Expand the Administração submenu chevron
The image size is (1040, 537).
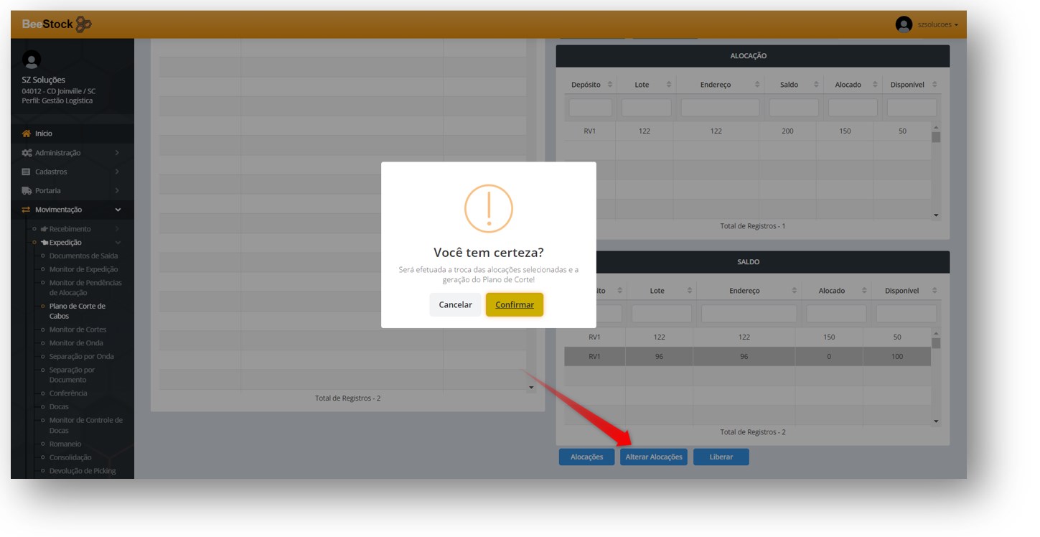pos(117,153)
